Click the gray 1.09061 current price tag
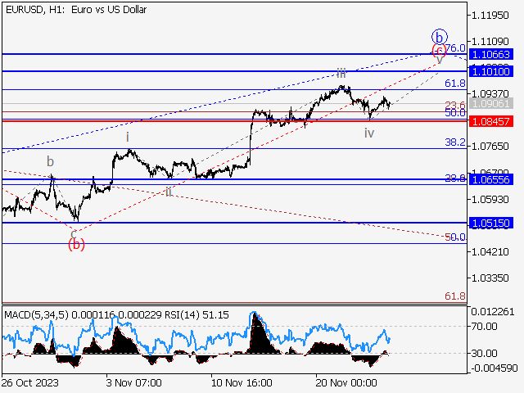The image size is (524, 393). coord(491,104)
